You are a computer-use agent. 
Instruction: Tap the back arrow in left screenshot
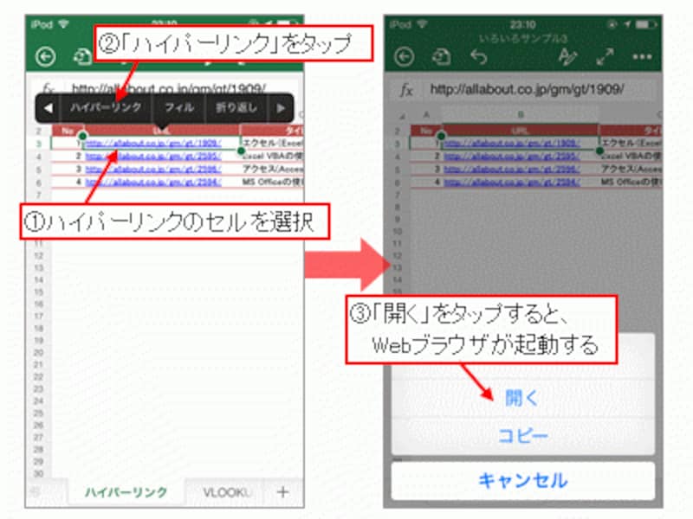(x=45, y=57)
